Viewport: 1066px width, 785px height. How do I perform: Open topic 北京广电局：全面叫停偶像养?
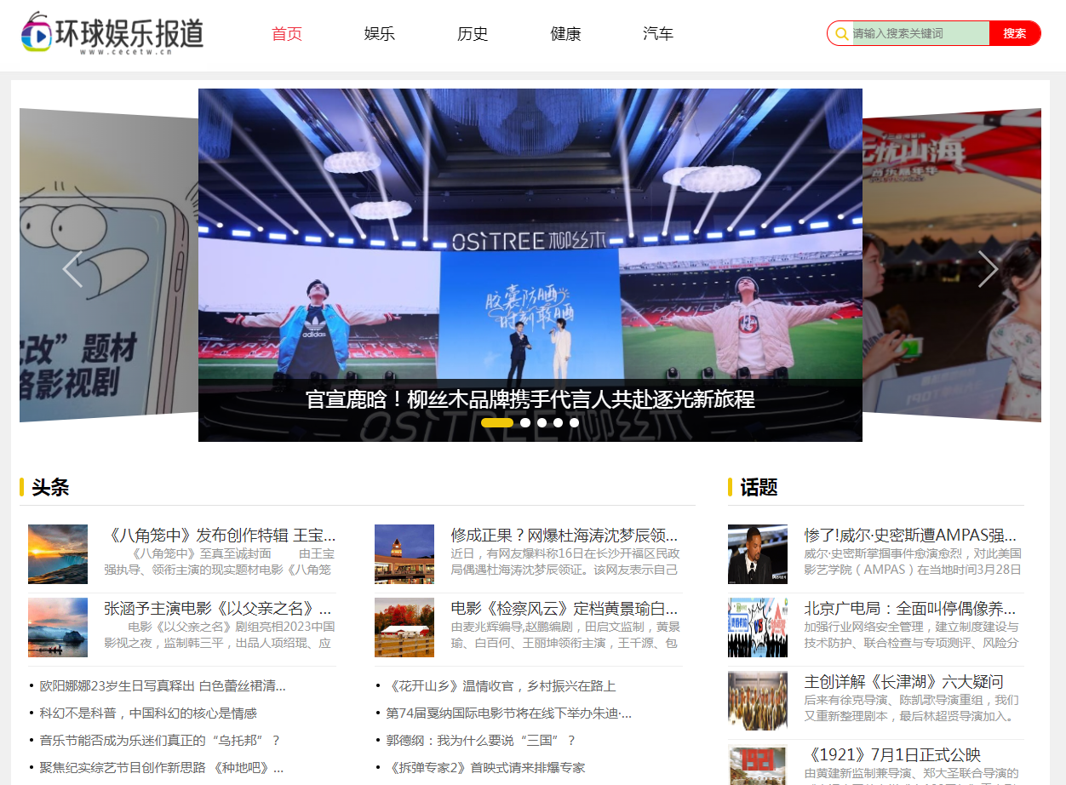(910, 609)
